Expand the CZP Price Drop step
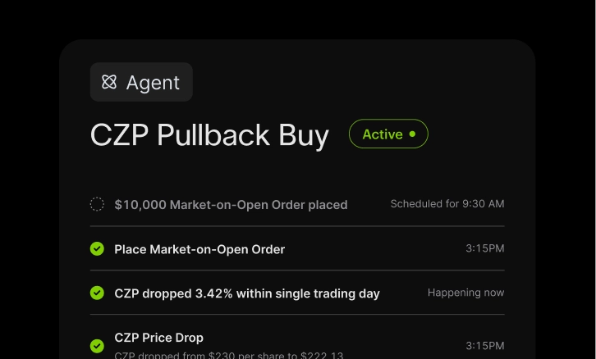The image size is (596, 359). tap(158, 338)
